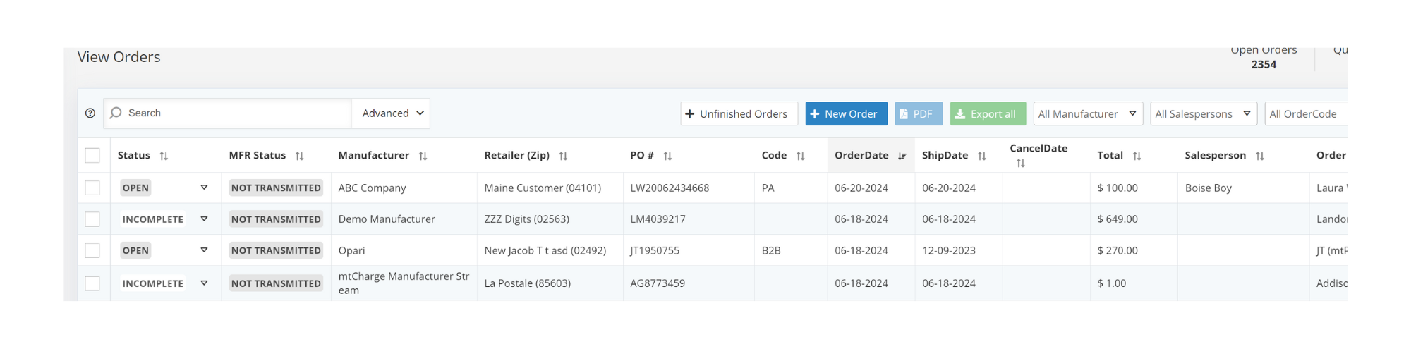The image size is (1411, 356).
Task: Click the Export all button
Action: [987, 113]
